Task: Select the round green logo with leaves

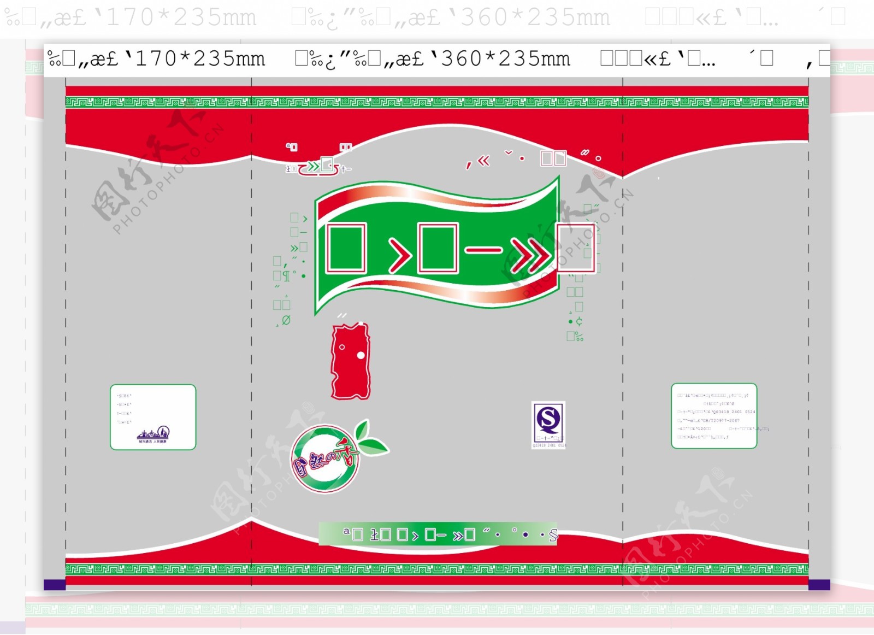Action: pos(339,456)
